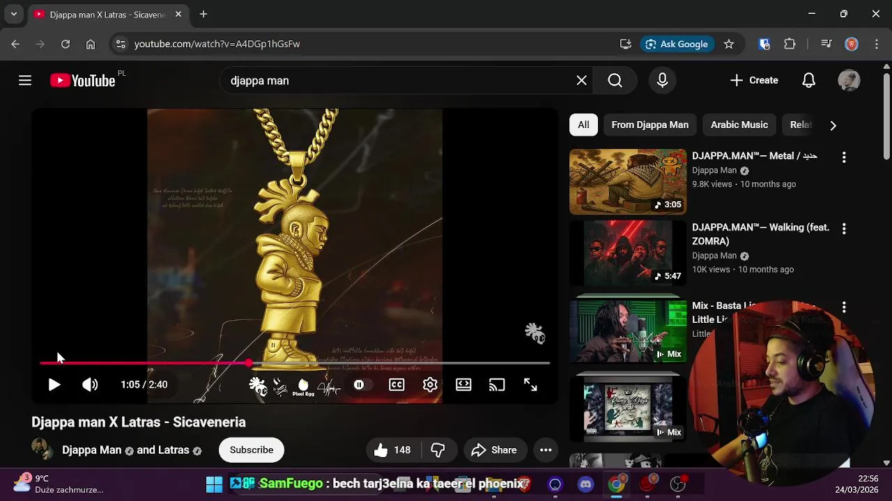This screenshot has width=892, height=501.
Task: Open the Create menu
Action: tap(754, 81)
